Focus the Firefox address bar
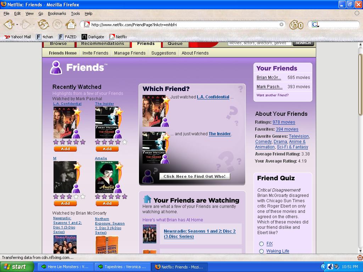363x272 pixels. [x=183, y=24]
